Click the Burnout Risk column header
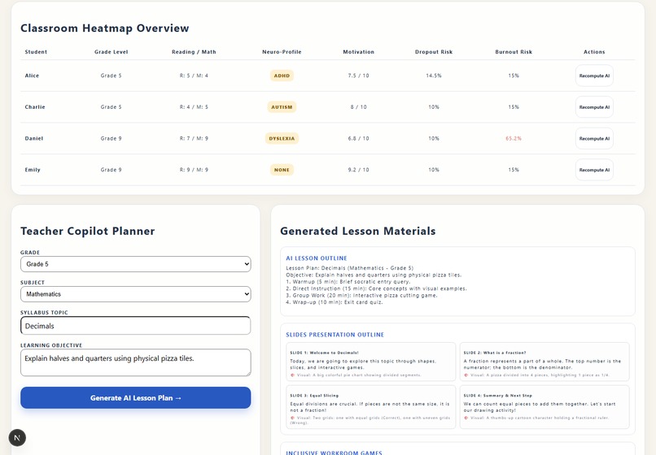This screenshot has height=455, width=656. point(514,52)
